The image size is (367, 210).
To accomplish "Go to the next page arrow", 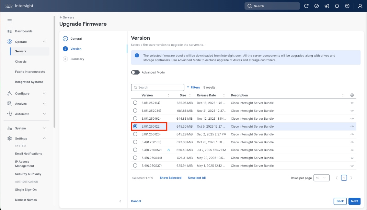I will coord(351,178).
